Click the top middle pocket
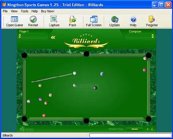 (86, 54)
